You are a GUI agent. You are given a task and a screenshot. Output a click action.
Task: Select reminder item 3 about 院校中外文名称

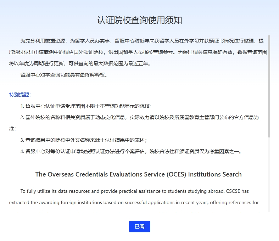[x=83, y=140]
